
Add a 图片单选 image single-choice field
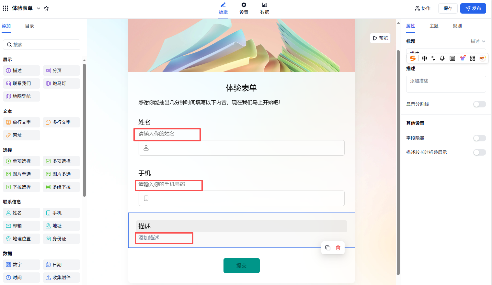coord(21,174)
